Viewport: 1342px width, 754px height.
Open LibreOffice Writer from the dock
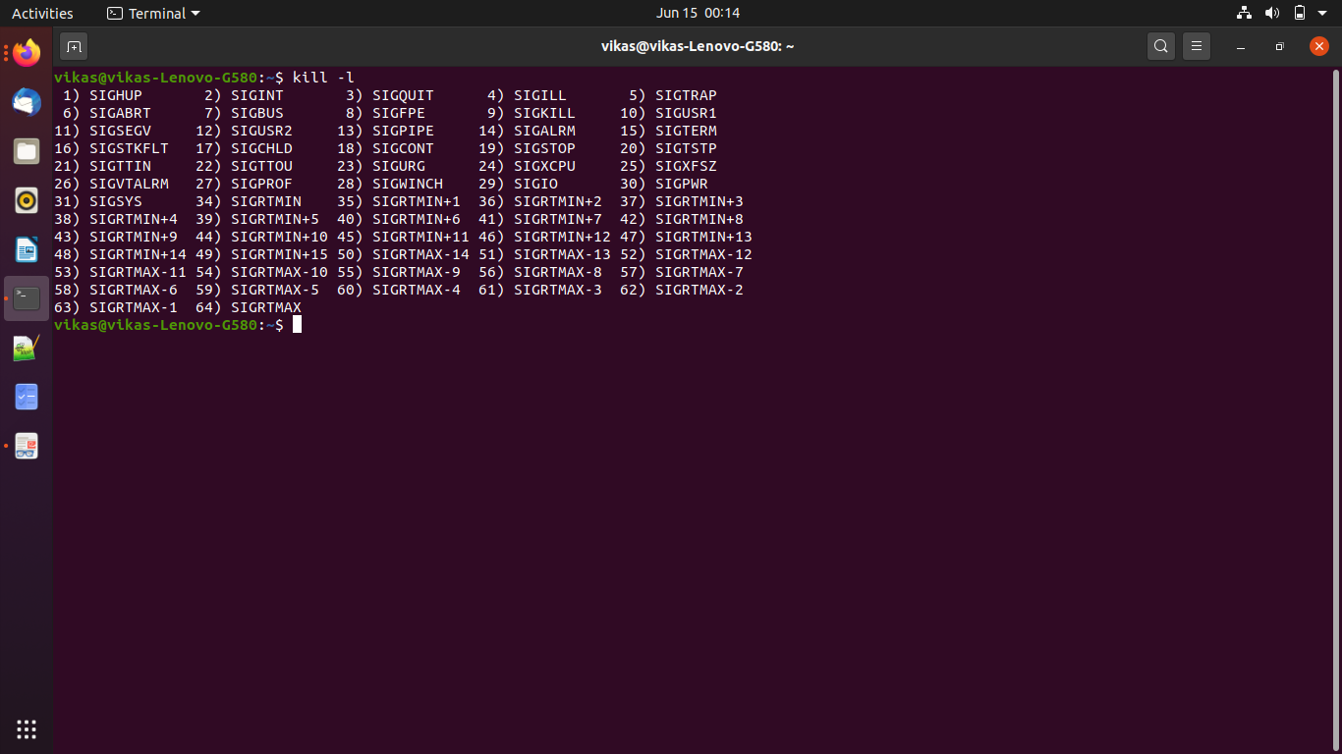coord(27,249)
